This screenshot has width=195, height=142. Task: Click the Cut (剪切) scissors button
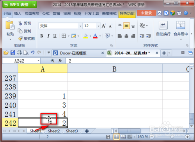pyautogui.click(x=25, y=23)
